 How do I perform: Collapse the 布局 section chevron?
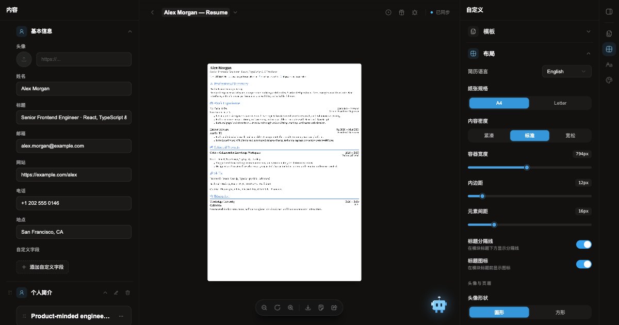coord(589,54)
